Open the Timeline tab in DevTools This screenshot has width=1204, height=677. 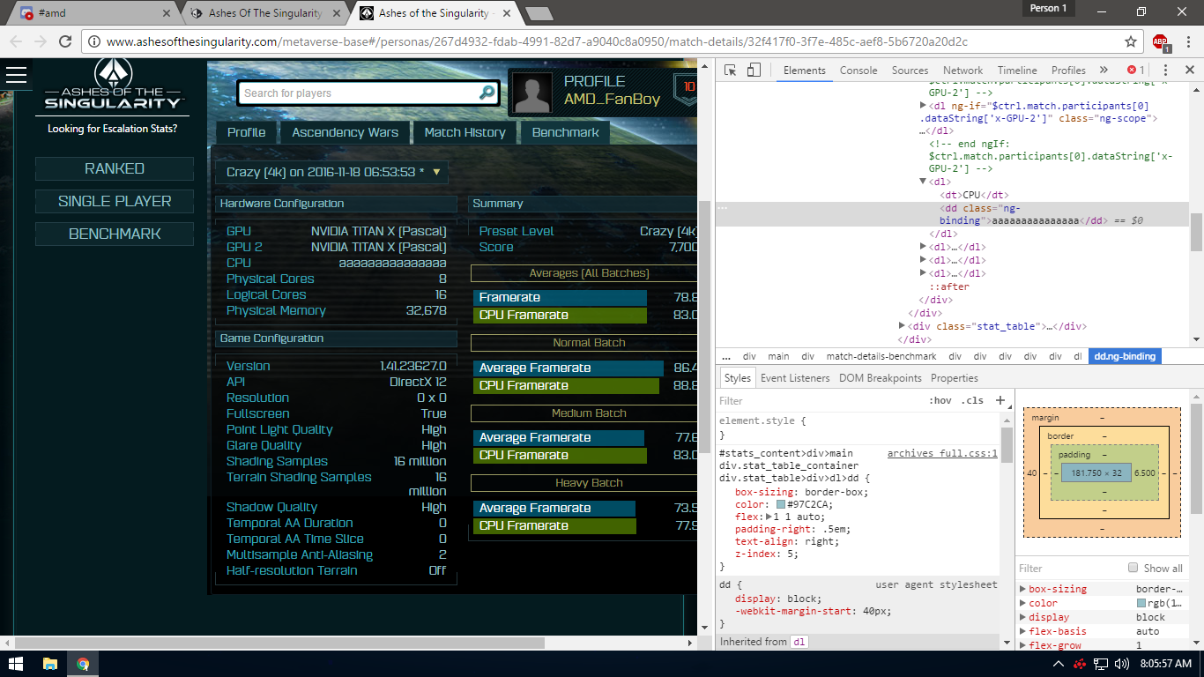pos(1017,71)
